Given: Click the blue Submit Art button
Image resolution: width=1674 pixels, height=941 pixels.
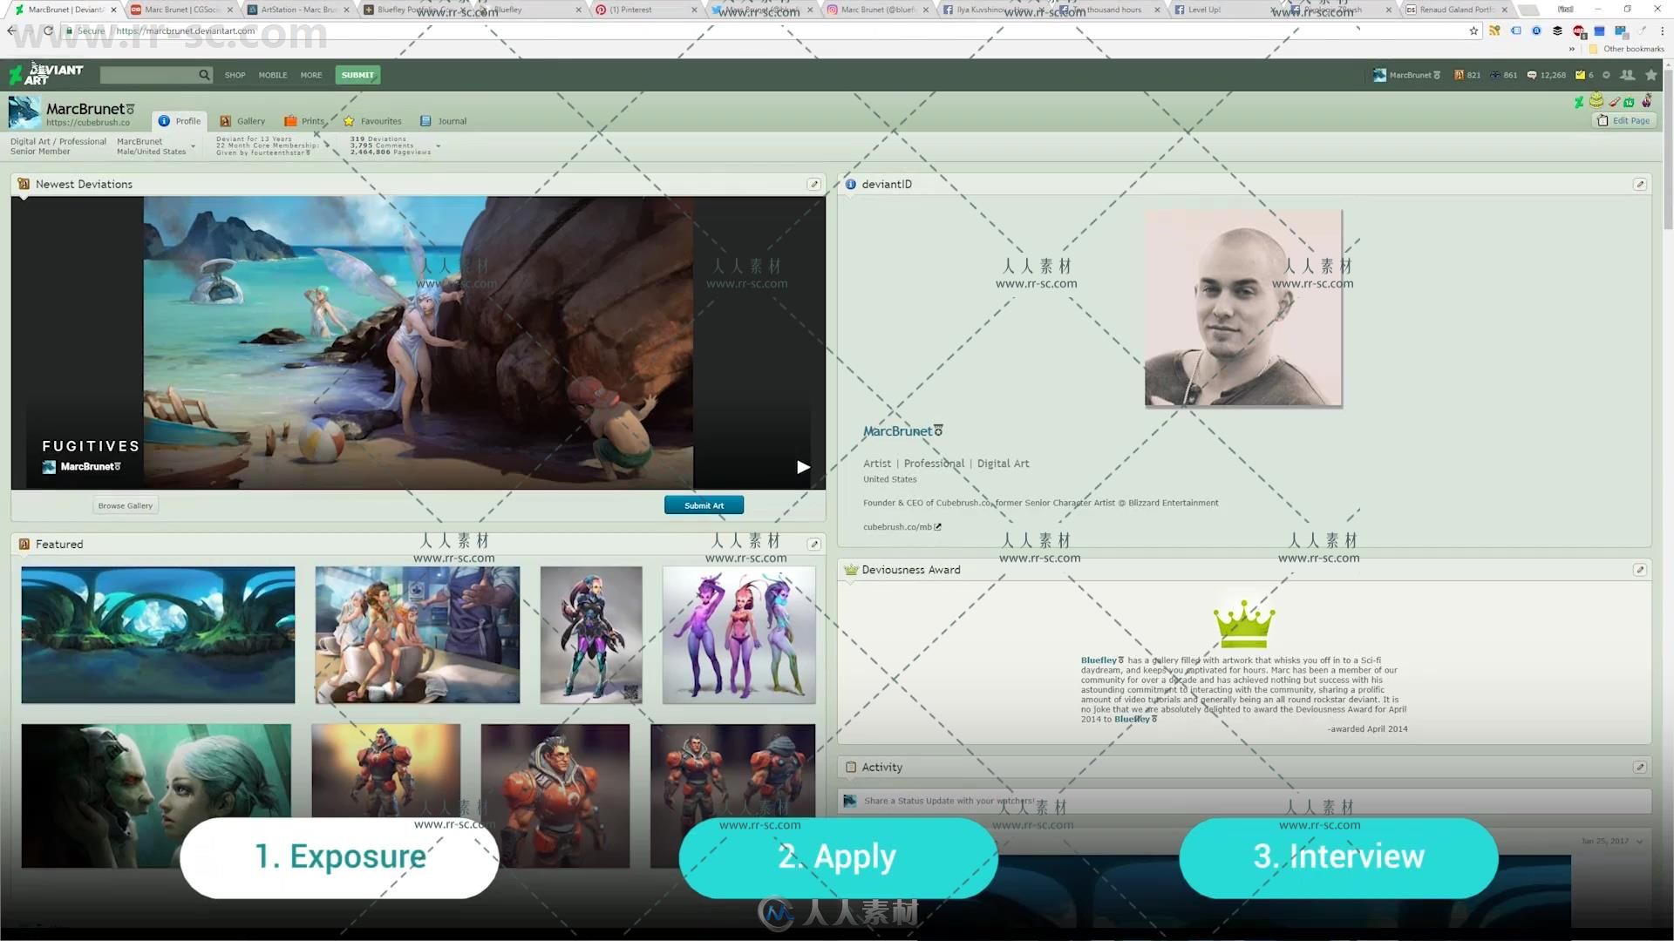Looking at the screenshot, I should coord(704,505).
